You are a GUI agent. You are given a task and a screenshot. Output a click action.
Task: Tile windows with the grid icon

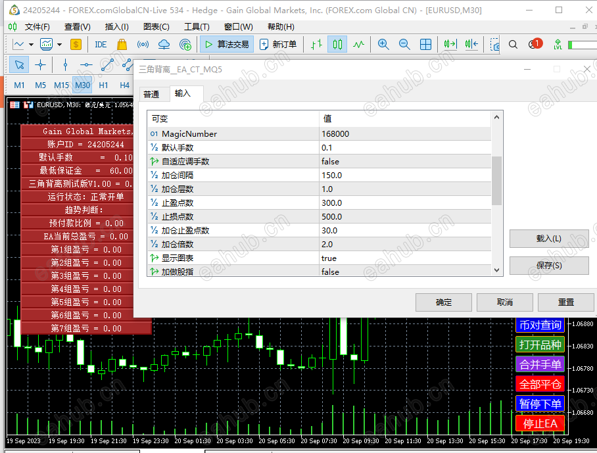[x=425, y=45]
